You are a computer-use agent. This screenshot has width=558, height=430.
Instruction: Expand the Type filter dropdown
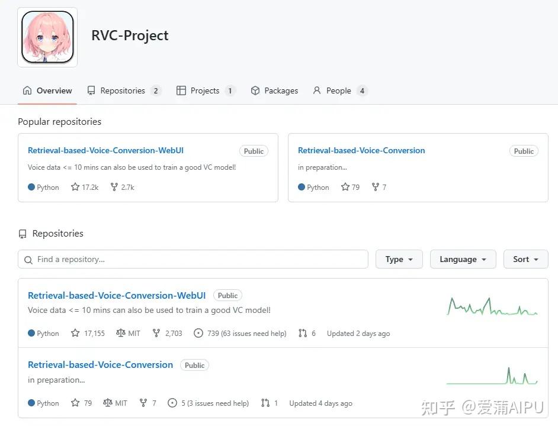pyautogui.click(x=399, y=259)
